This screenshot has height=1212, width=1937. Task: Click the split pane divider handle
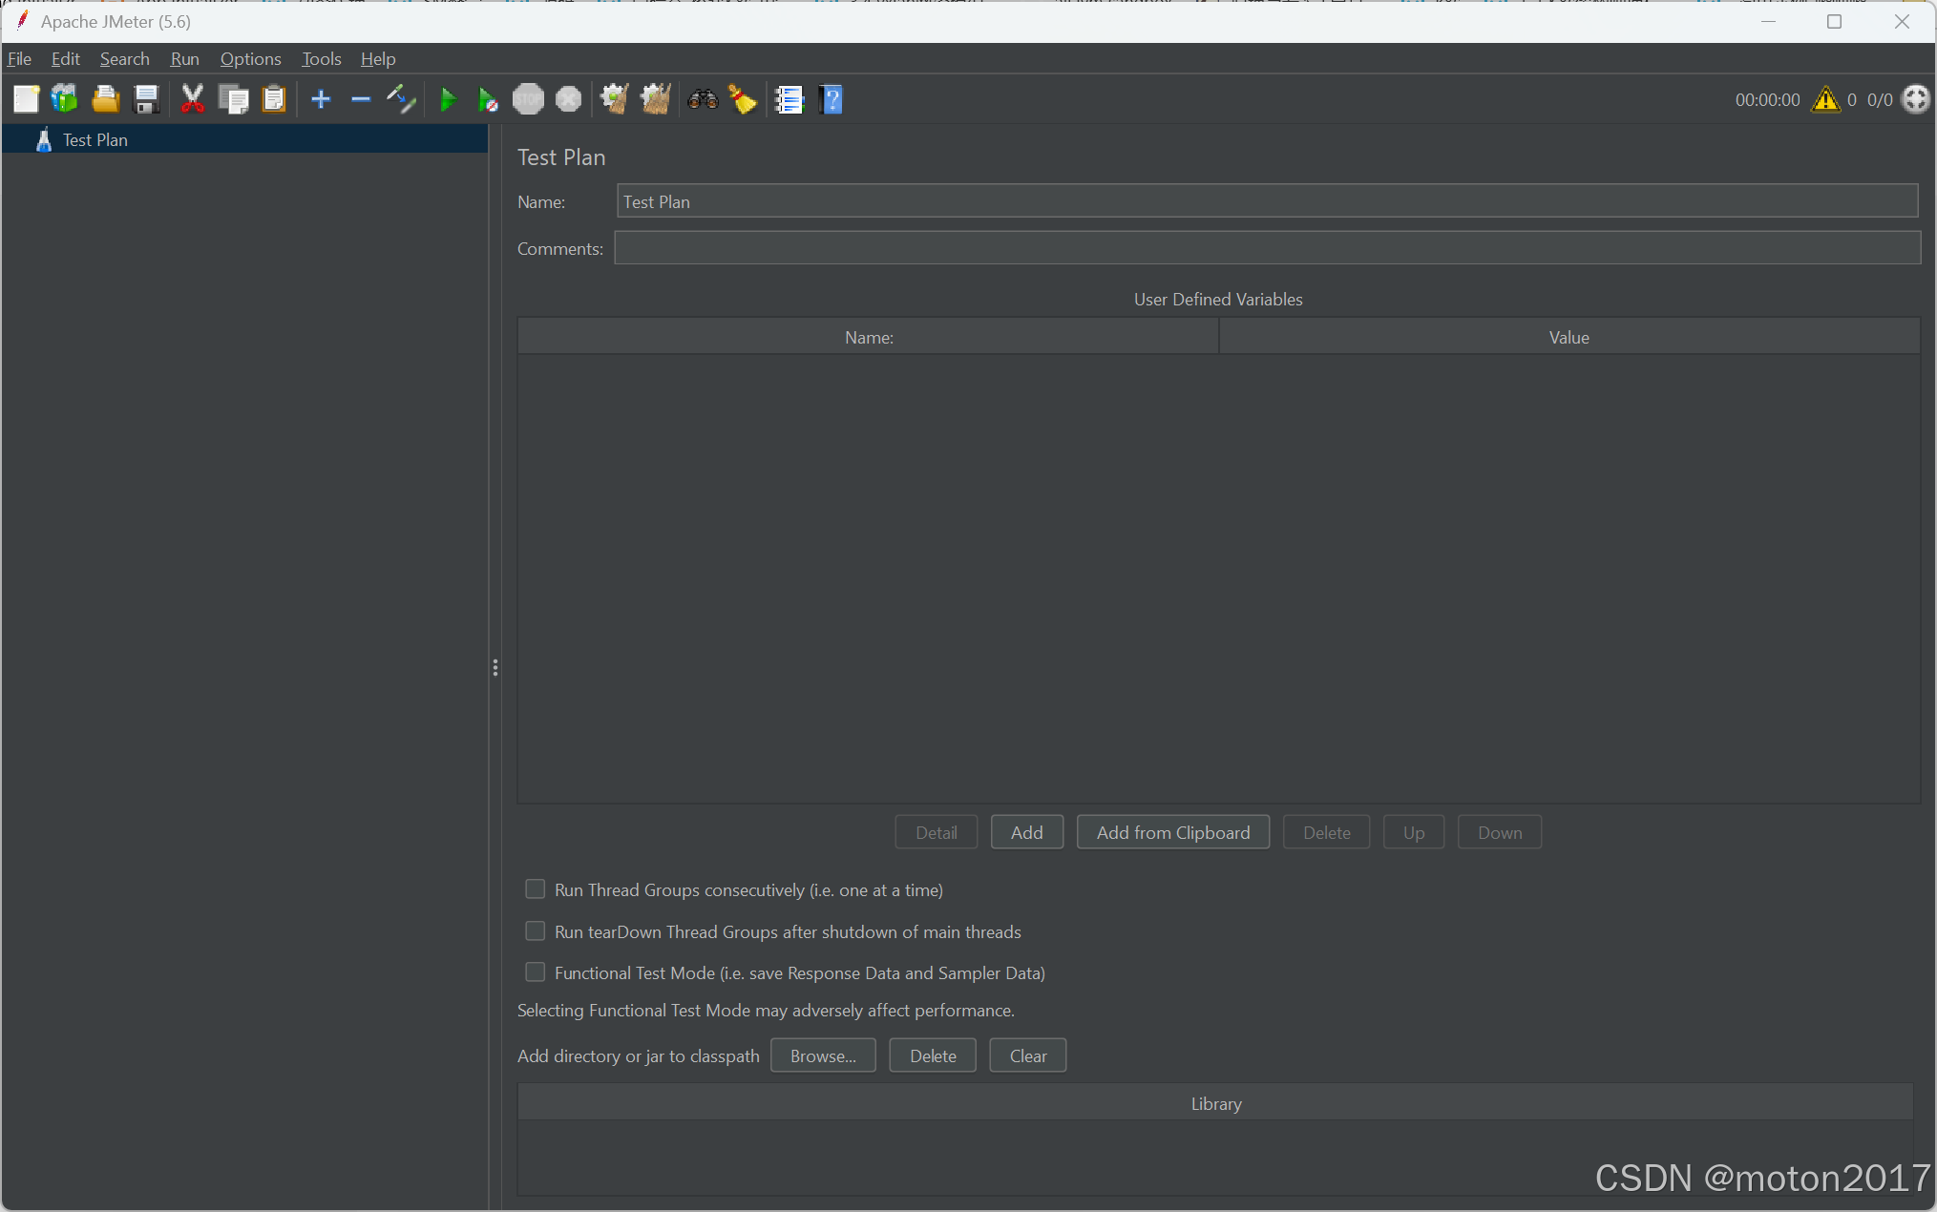click(495, 667)
